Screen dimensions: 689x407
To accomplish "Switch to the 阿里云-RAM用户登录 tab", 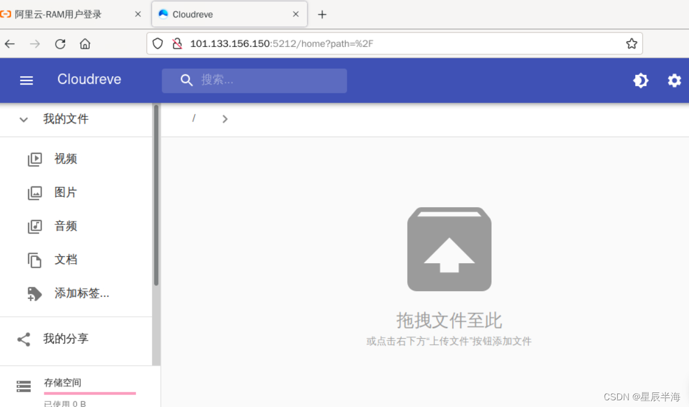I will click(58, 15).
